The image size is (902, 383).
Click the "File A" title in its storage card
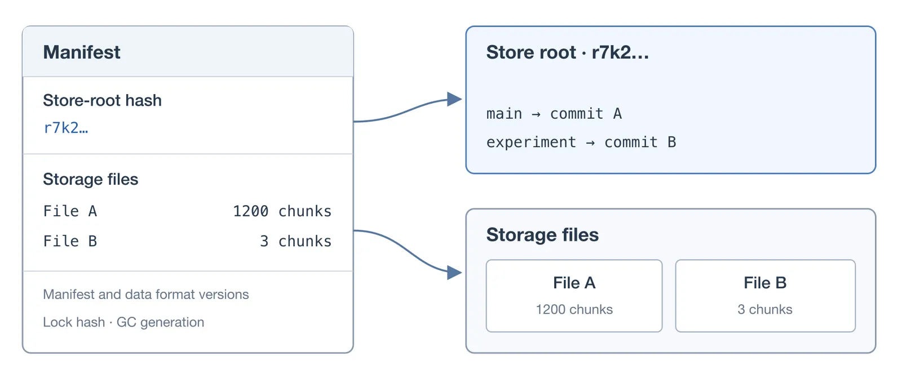(x=574, y=283)
